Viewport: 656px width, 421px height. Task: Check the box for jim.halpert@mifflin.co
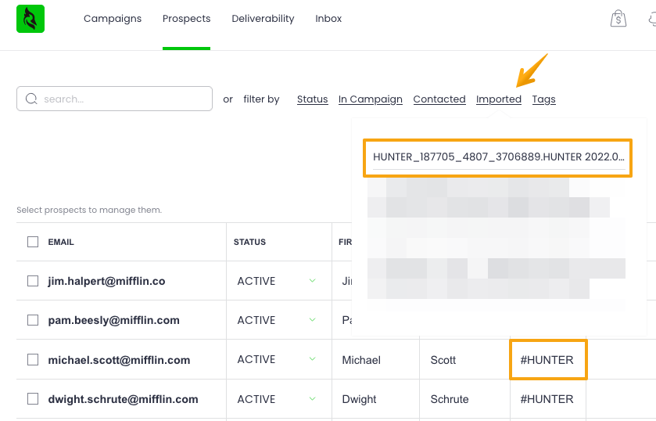coord(33,281)
